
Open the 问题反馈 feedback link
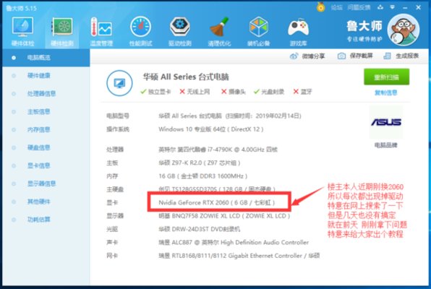pos(359,7)
